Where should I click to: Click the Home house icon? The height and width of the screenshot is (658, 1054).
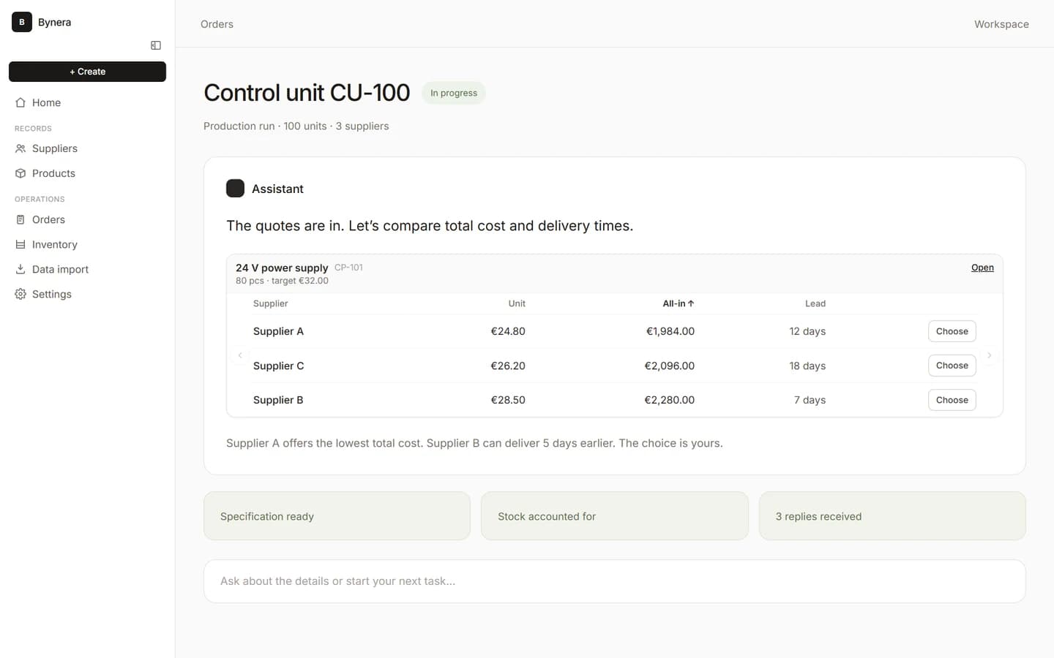coord(20,103)
